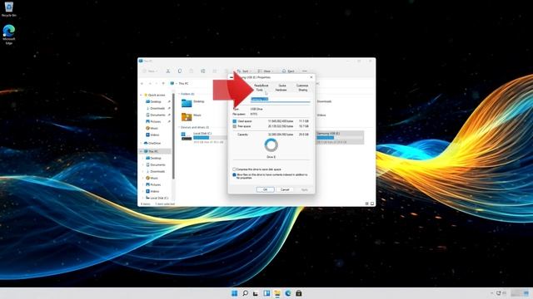Click OK in the Properties dialog
This screenshot has width=533, height=299.
265,189
